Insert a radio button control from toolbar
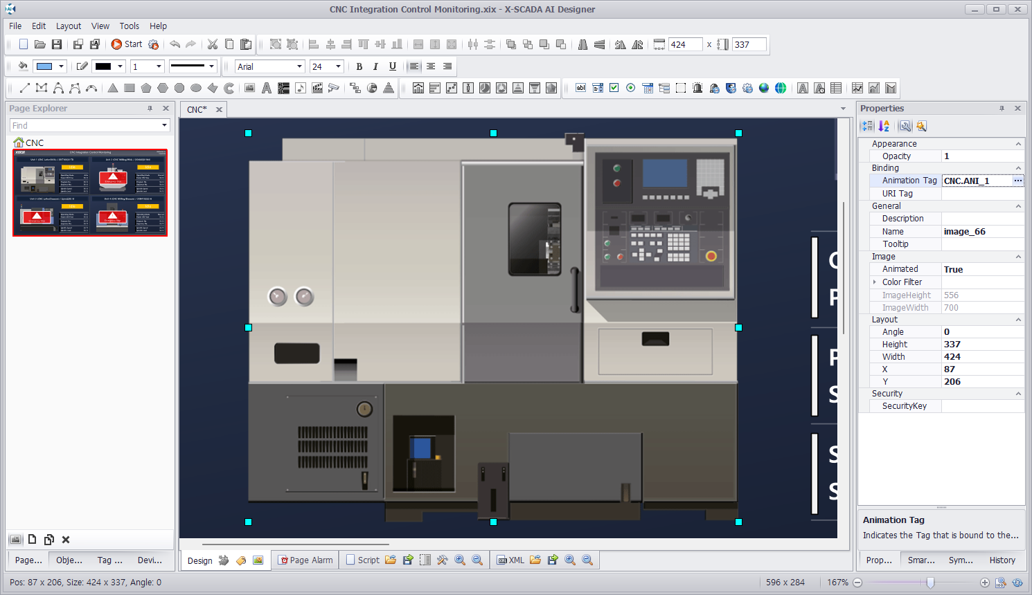Image resolution: width=1032 pixels, height=595 pixels. click(631, 88)
